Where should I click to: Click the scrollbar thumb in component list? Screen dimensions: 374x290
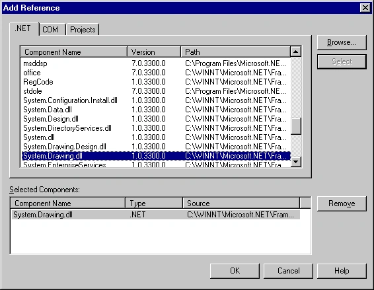296,126
